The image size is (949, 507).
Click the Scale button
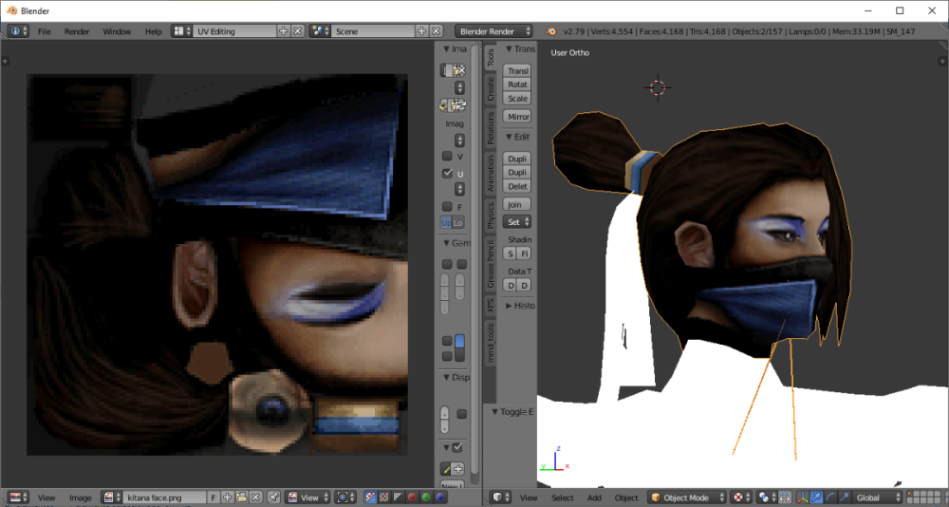click(517, 98)
